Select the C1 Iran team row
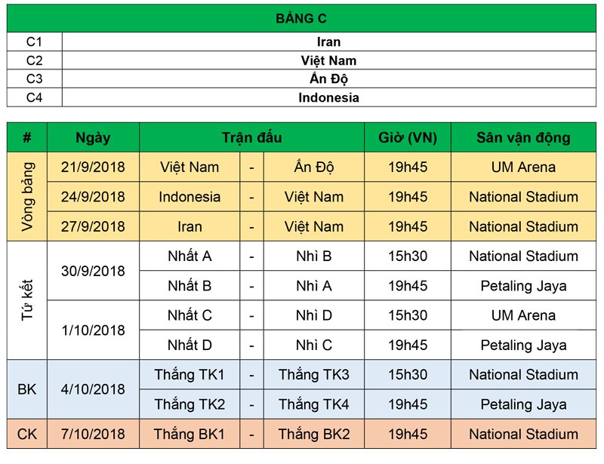This screenshot has width=604, height=464. 328,42
